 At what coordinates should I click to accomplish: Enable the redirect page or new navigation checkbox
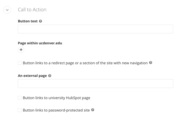pyautogui.click(x=20, y=63)
